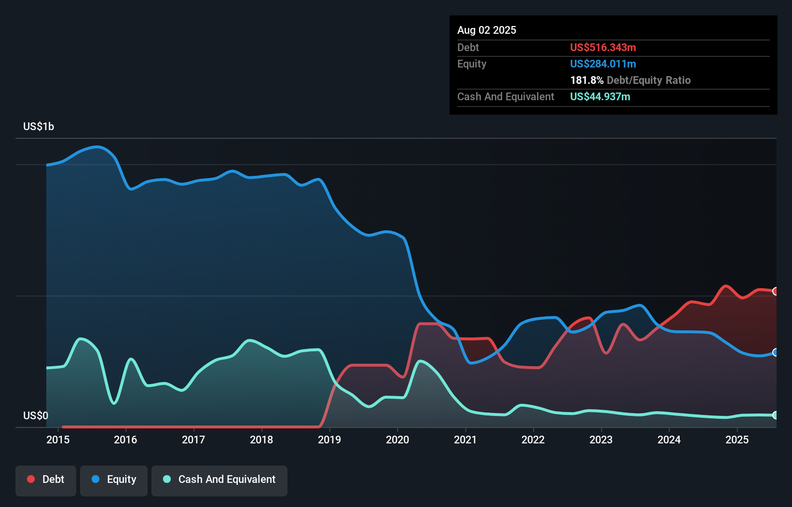Click the red US$516.343m debt value
Image resolution: width=792 pixels, height=507 pixels.
[x=603, y=47]
